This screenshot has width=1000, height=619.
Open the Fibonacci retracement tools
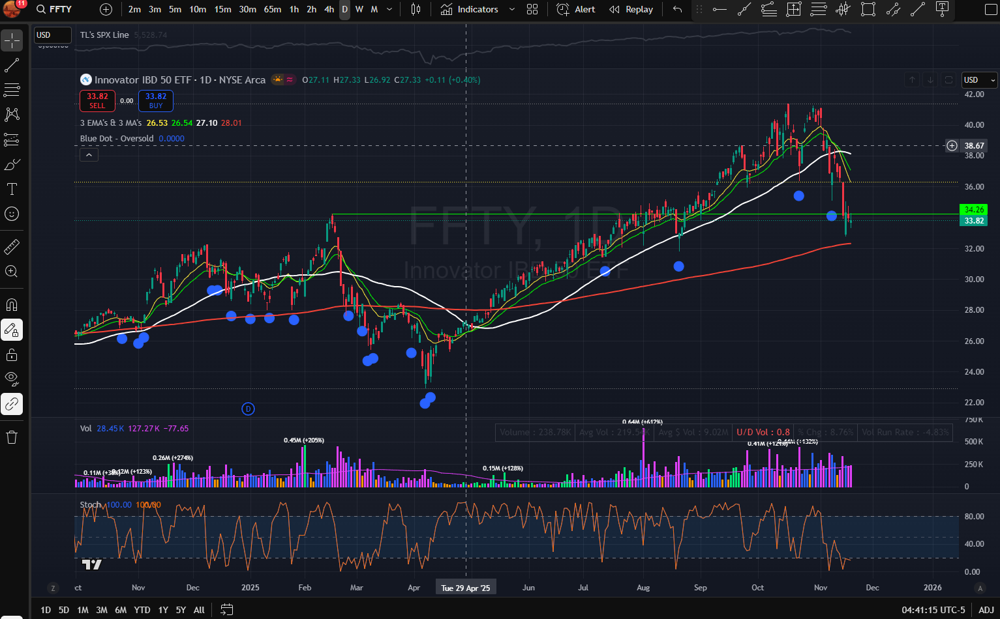[x=12, y=90]
